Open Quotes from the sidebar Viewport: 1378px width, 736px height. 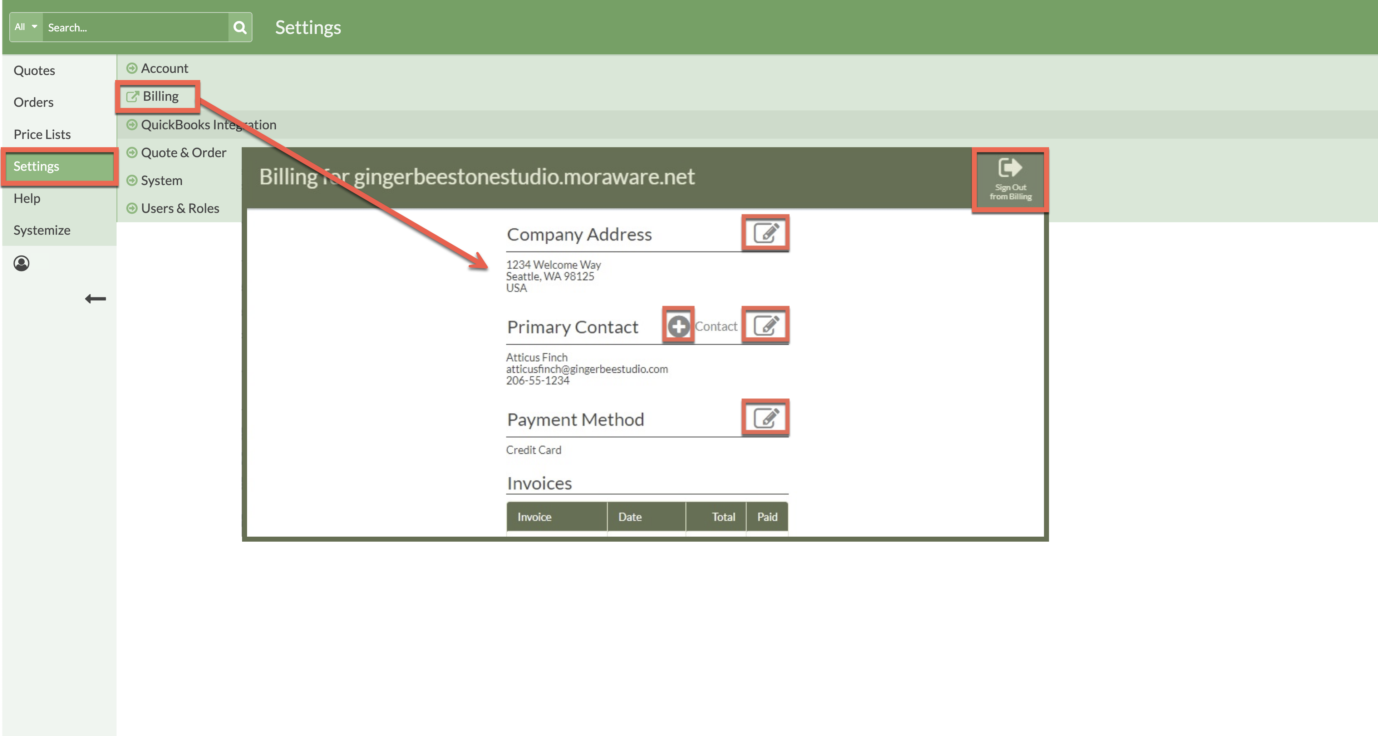coord(34,70)
